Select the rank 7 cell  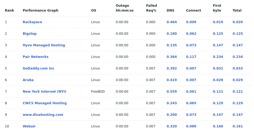coord(6,92)
